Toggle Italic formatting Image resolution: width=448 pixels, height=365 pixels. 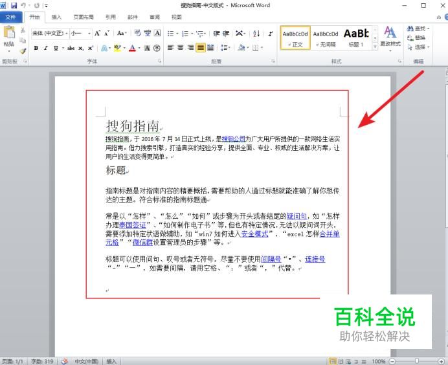(x=46, y=48)
